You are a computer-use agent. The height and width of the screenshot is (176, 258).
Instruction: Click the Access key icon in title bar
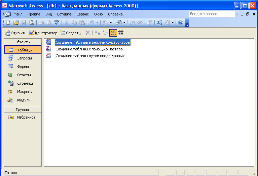tap(5, 6)
